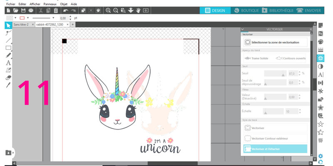Pick the rectangle drawing tool

tap(8, 48)
